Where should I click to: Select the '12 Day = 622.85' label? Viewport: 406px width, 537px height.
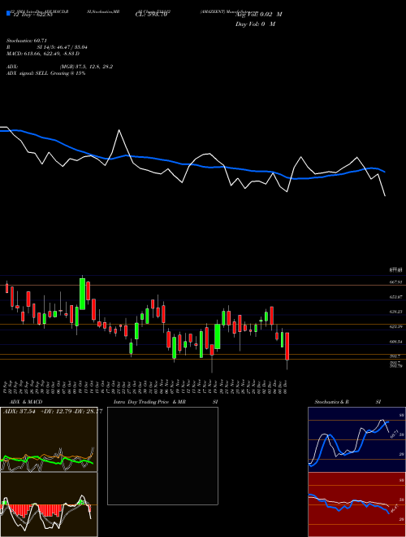[x=32, y=15]
